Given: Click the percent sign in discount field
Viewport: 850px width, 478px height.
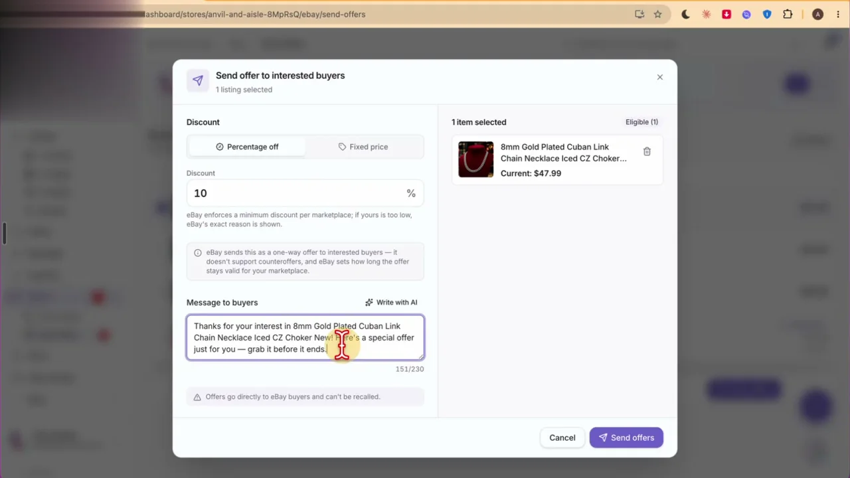Looking at the screenshot, I should point(411,193).
